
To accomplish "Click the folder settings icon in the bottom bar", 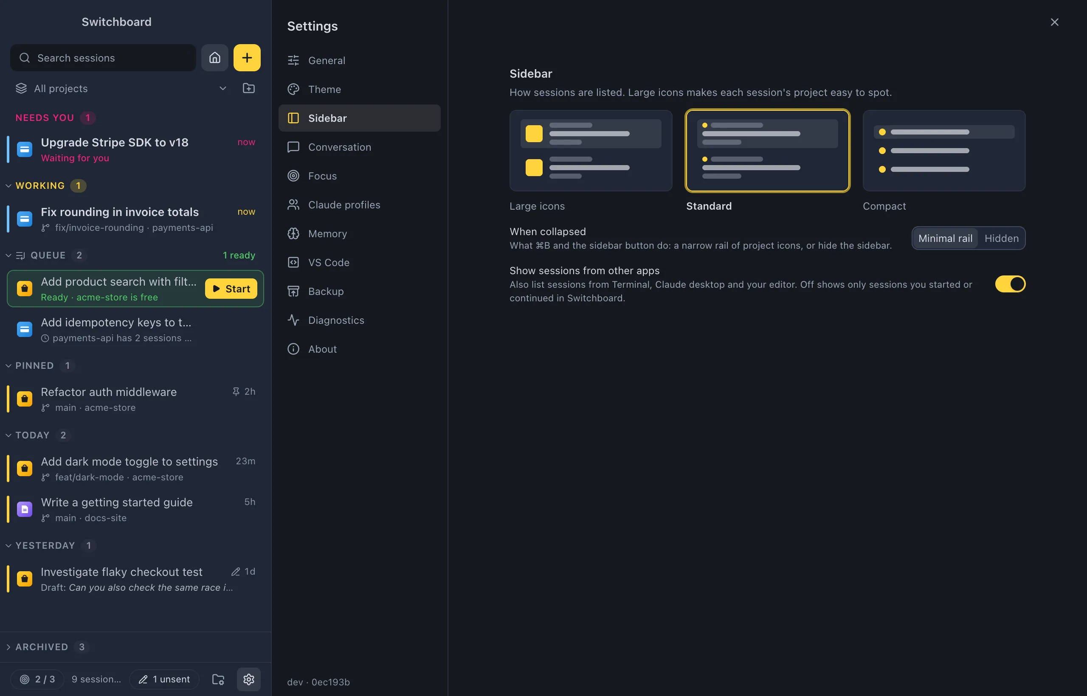I will 218,679.
